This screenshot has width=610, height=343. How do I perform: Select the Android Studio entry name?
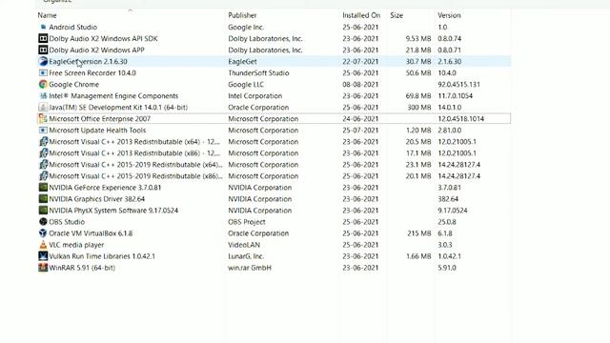point(72,28)
